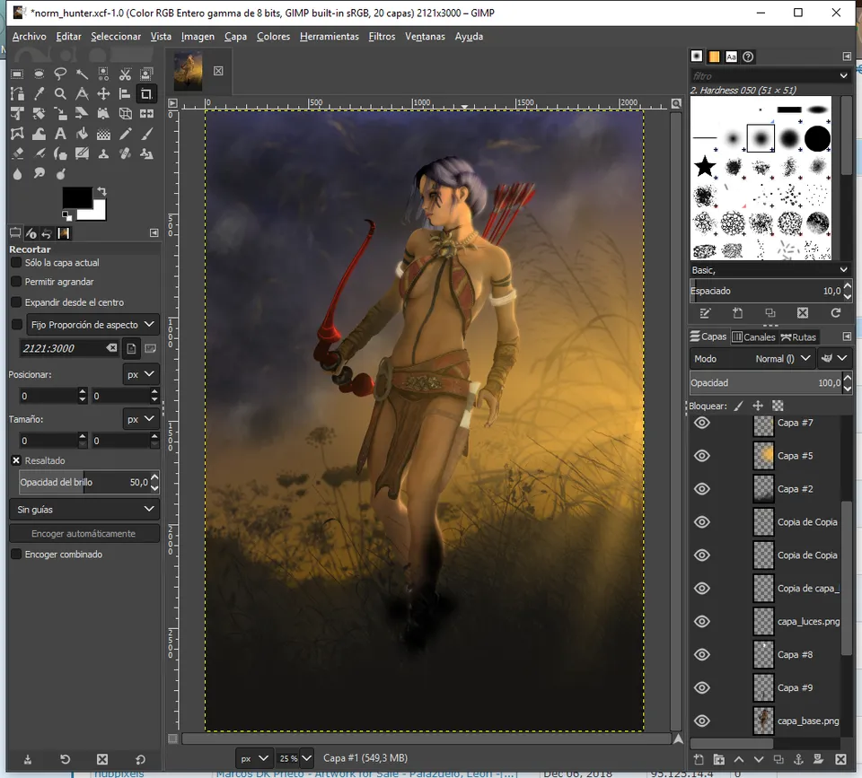Hide the Capa #7 layer

tap(702, 423)
